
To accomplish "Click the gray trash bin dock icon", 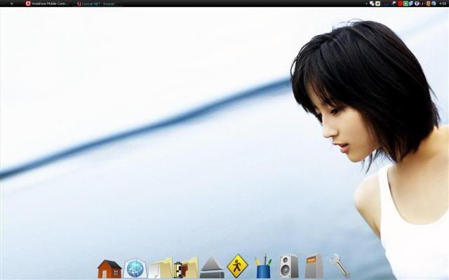I will 314,267.
